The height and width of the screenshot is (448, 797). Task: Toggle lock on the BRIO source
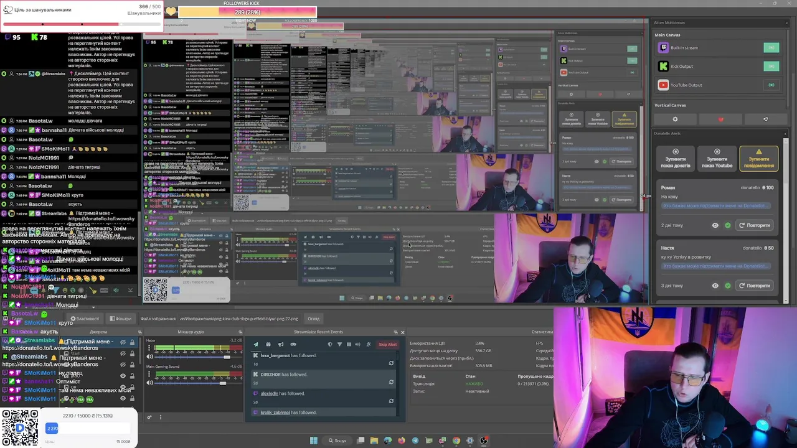[132, 376]
